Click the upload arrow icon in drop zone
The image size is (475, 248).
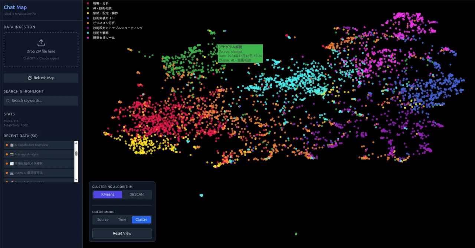click(41, 43)
